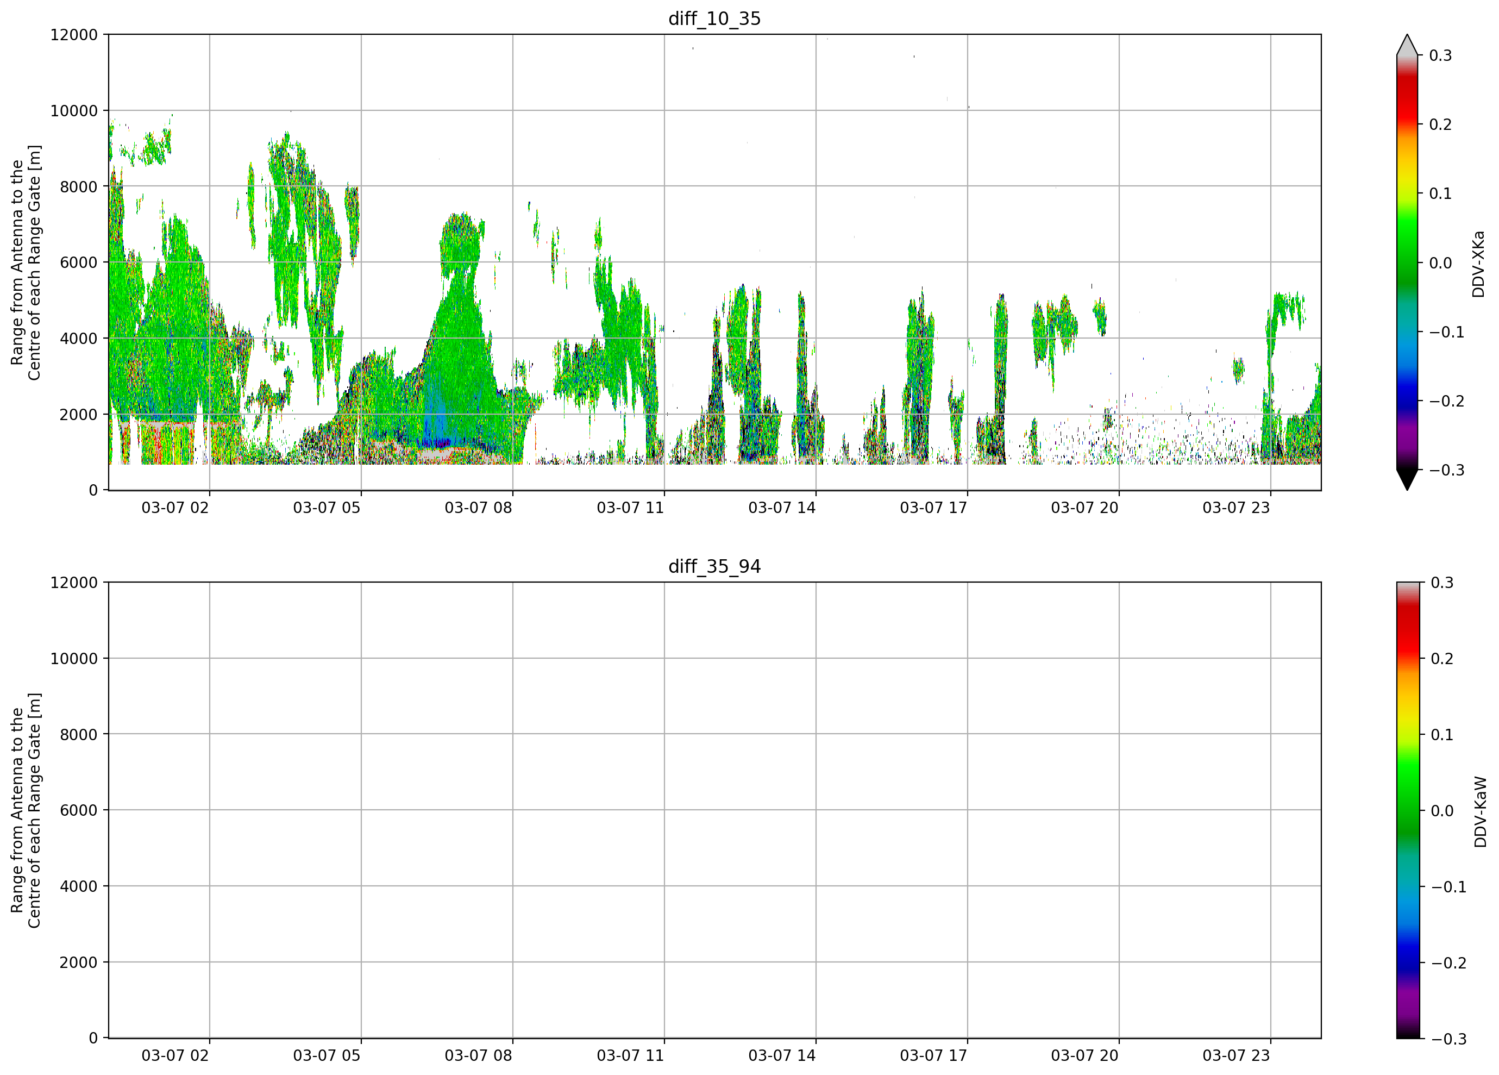Select the 8000 y-tick of diff_35_94 plot
Image resolution: width=1499 pixels, height=1075 pixels.
point(79,735)
